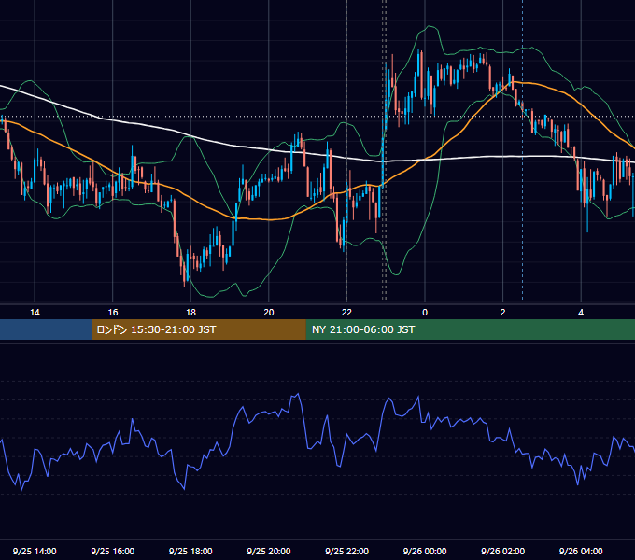Click the 9/26 02:00 time label
The image size is (635, 560).
pyautogui.click(x=502, y=551)
